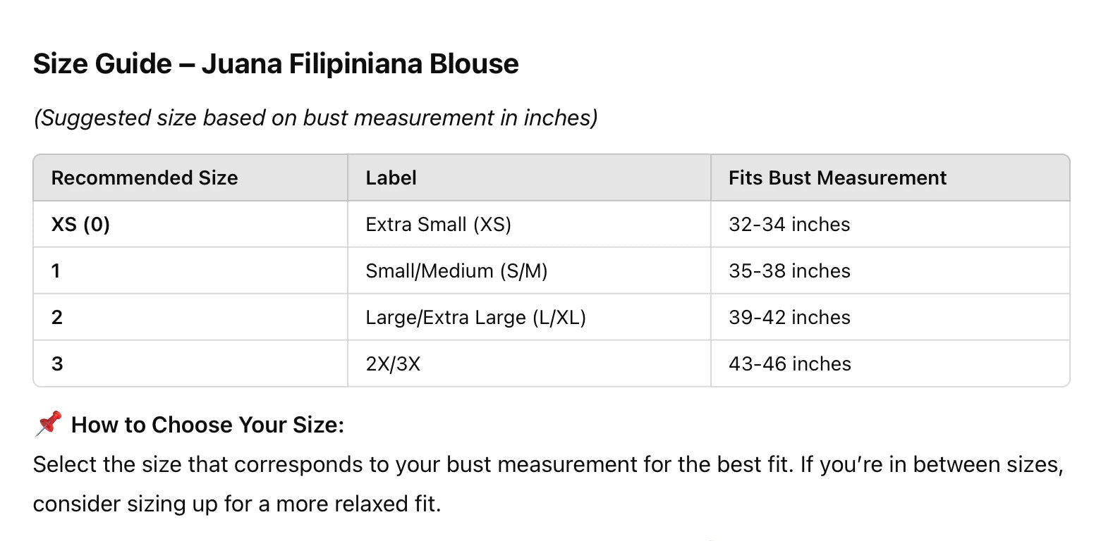Screen dimensions: 1113x541
Task: Select the 'Label' column header
Action: pos(391,178)
